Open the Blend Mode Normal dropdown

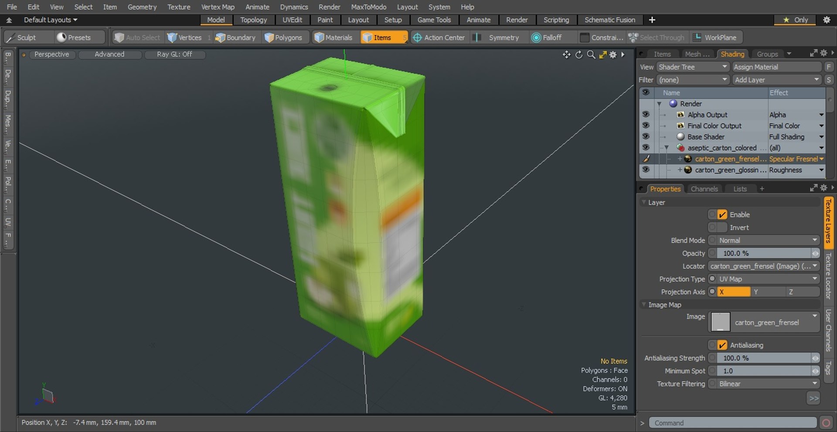[x=768, y=240]
